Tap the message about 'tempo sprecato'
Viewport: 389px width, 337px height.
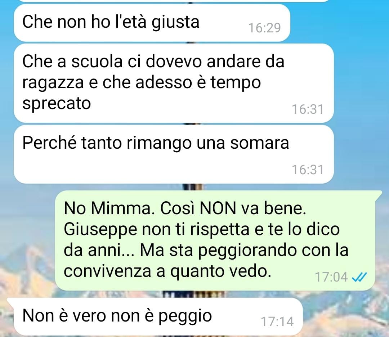coord(174,83)
